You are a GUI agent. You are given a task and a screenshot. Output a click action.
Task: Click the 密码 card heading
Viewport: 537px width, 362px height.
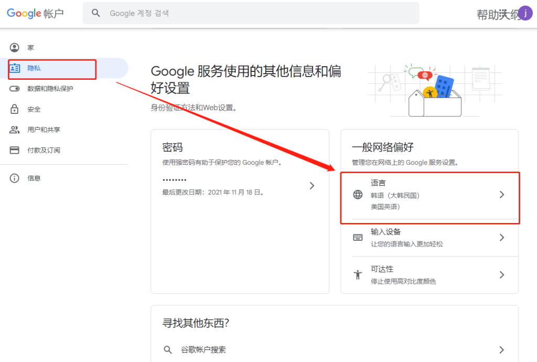pos(173,147)
